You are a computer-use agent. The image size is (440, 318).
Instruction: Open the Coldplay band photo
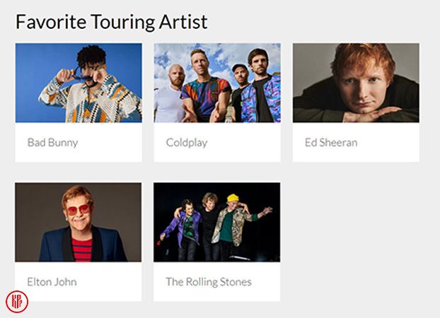[x=217, y=83]
